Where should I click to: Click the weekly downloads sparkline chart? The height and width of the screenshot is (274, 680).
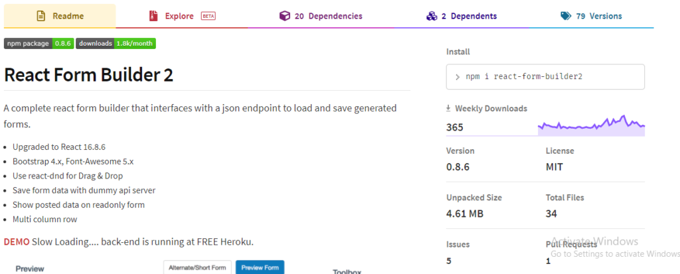tap(591, 125)
